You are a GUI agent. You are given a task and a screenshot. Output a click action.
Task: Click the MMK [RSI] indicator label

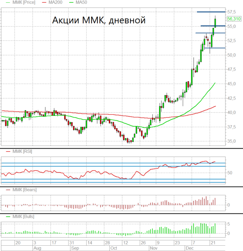tap(22, 151)
